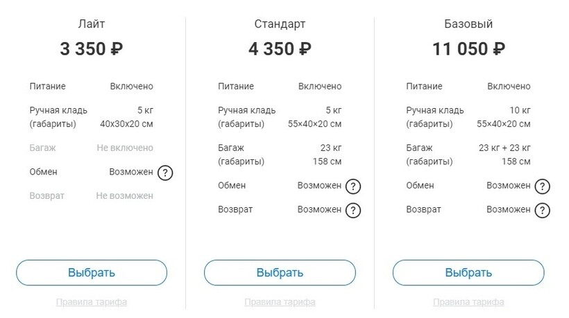The width and height of the screenshot is (569, 318).
Task: Click the greyed-out Возврат label in Лайт
Action: pyautogui.click(x=47, y=196)
